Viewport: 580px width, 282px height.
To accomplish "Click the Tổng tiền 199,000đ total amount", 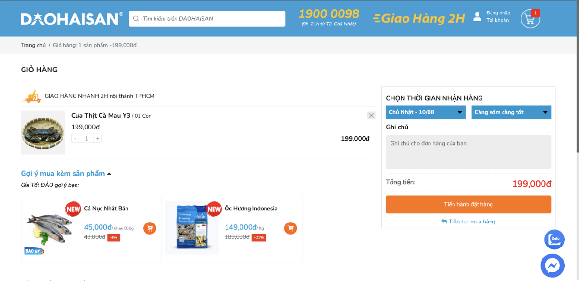I will click(x=531, y=184).
